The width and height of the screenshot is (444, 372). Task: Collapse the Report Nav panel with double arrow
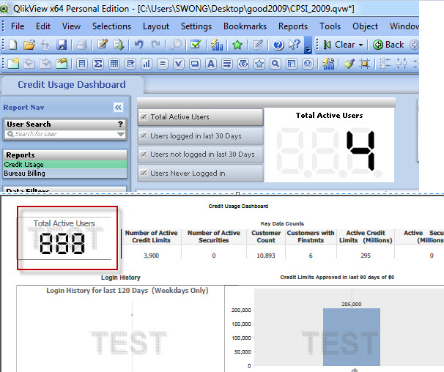pyautogui.click(x=118, y=107)
